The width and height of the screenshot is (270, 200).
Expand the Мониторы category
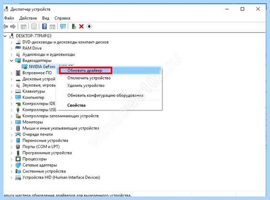tap(12, 122)
